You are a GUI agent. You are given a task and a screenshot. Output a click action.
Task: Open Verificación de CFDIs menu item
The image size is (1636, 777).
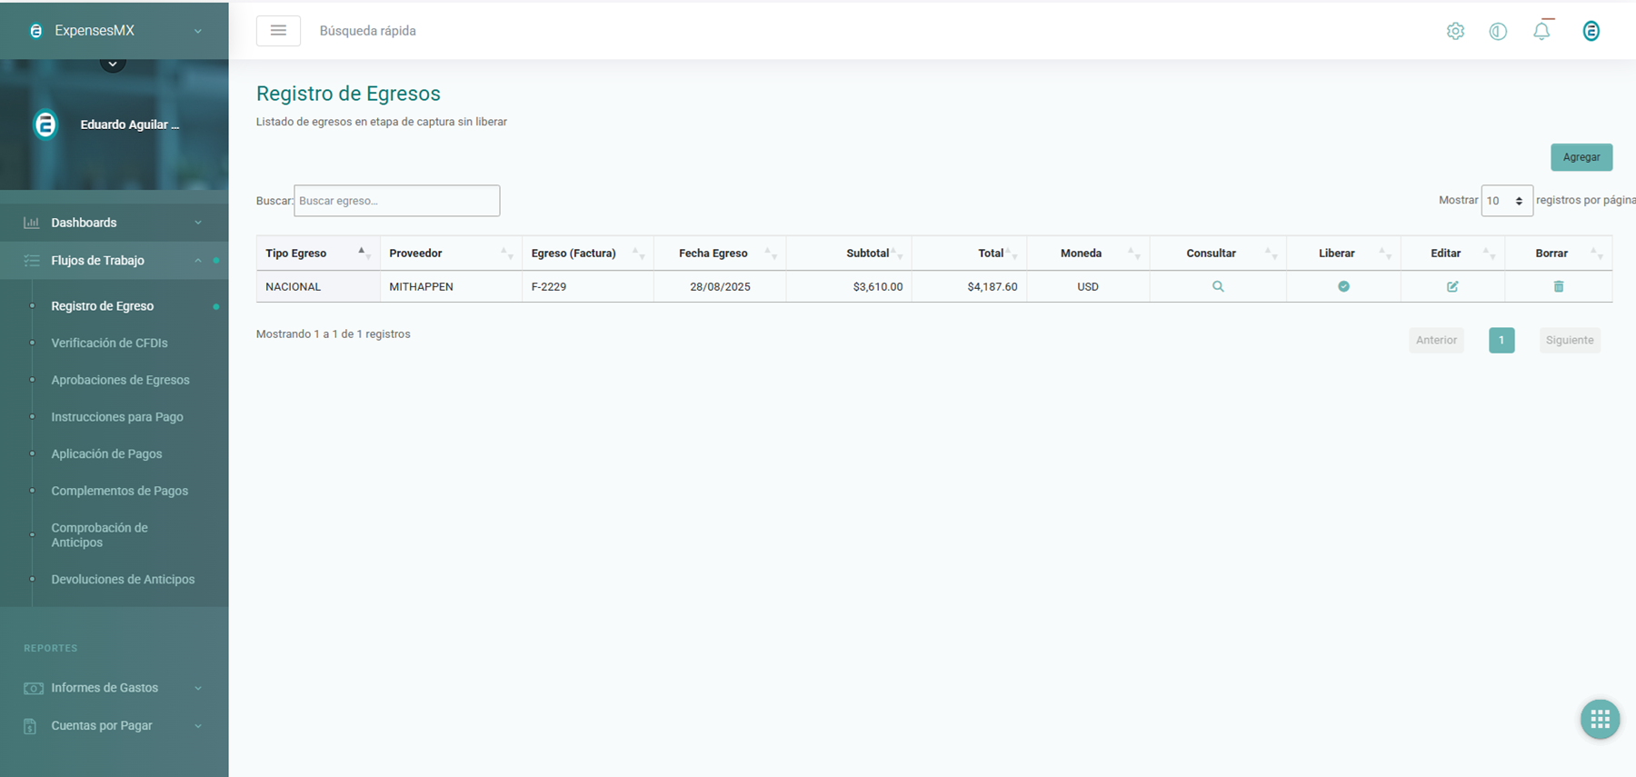(x=109, y=343)
